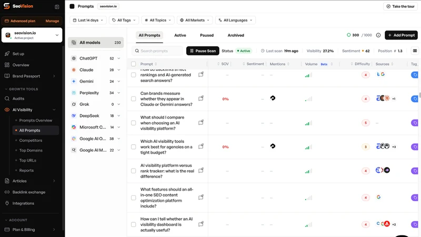Viewport: 421px width, 237px height.
Task: Open Competitors in the sidebar
Action: pos(31,140)
